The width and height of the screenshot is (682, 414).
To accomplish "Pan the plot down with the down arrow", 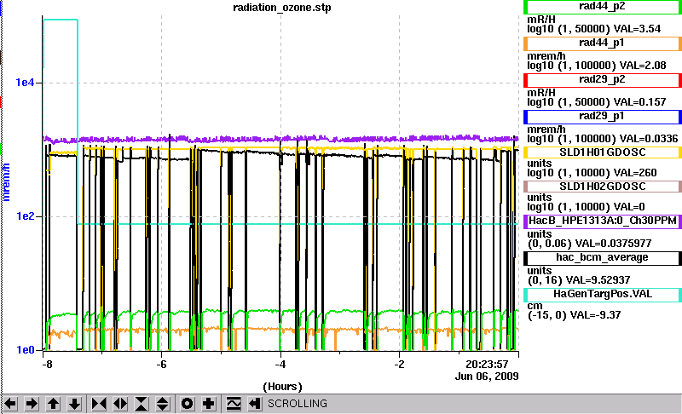I will coord(74,404).
